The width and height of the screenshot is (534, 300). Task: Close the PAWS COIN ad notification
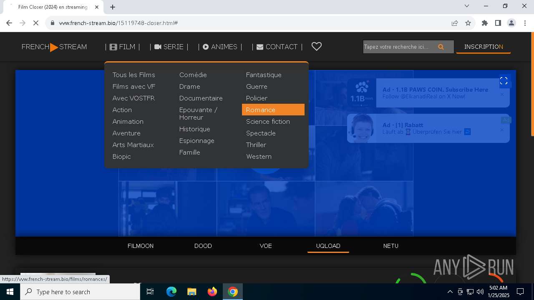pyautogui.click(x=502, y=95)
